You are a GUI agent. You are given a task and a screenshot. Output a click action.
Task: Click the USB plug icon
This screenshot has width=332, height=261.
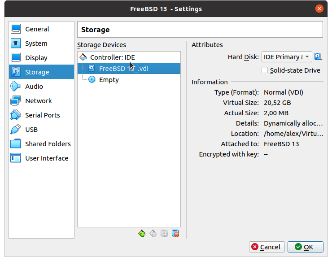pyautogui.click(x=16, y=130)
